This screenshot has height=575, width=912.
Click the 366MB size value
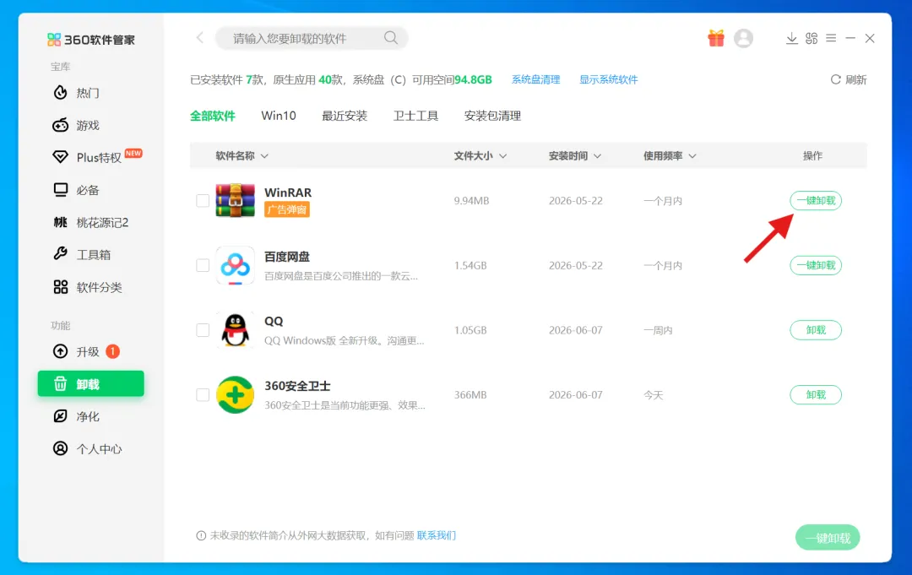pyautogui.click(x=470, y=395)
